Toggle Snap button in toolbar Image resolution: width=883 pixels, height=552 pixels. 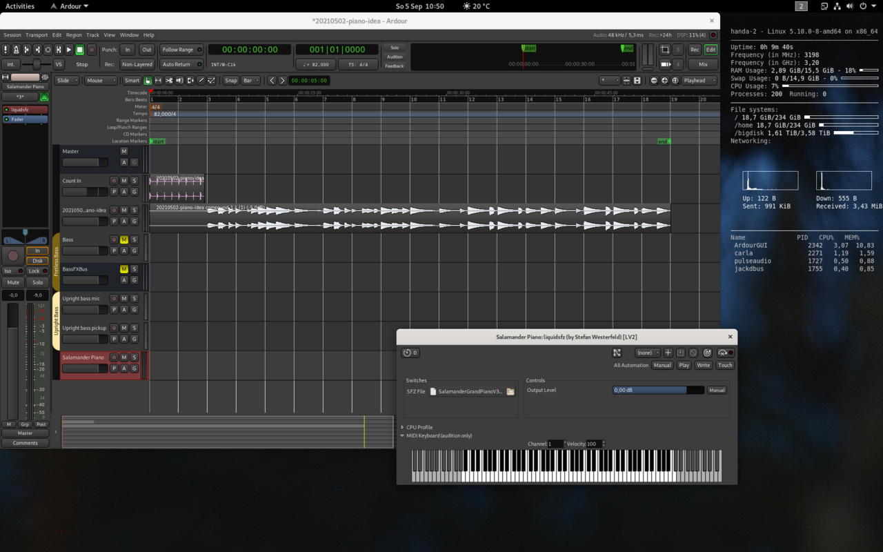[230, 81]
